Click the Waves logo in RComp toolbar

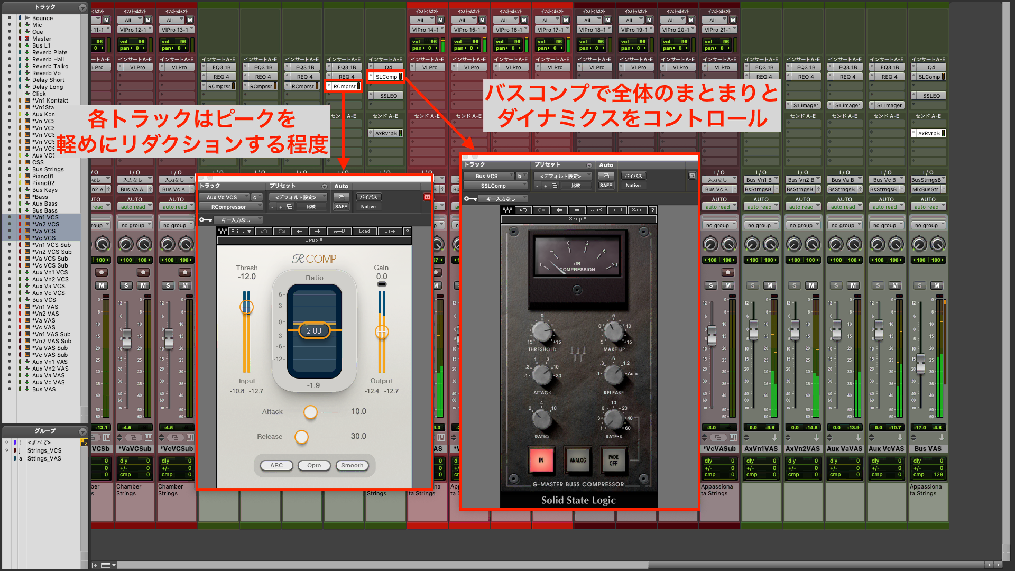(223, 231)
